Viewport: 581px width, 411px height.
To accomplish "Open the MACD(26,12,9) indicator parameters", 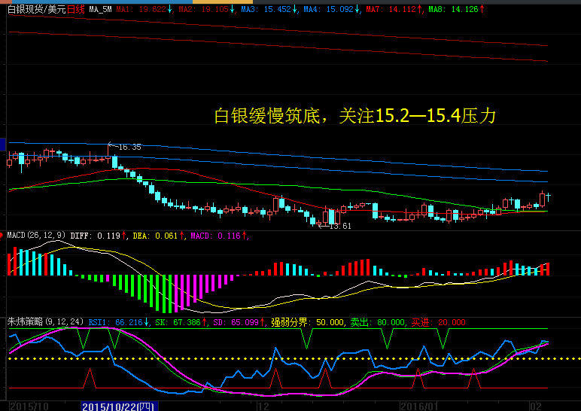I will point(36,236).
